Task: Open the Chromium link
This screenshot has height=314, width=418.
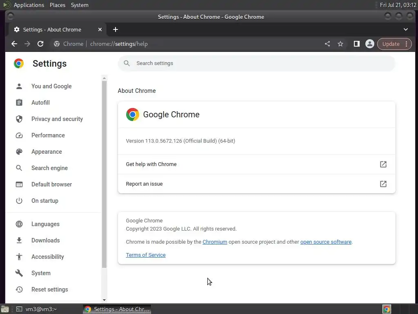Action: point(215,242)
